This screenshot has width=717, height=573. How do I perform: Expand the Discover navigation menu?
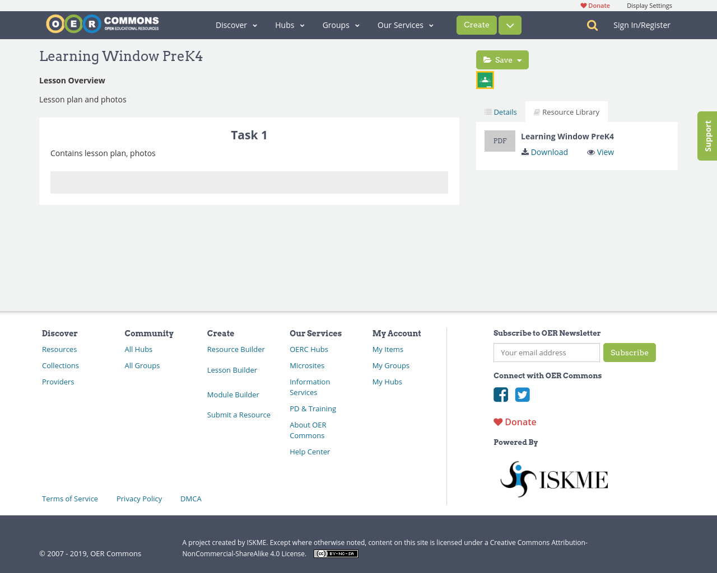(x=236, y=25)
